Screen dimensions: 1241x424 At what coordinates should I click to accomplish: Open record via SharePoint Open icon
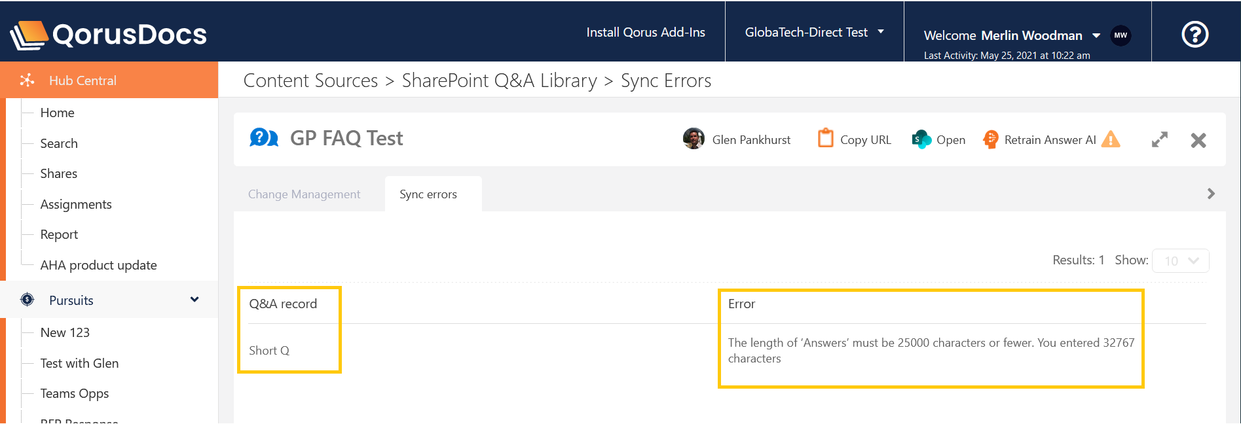click(921, 139)
